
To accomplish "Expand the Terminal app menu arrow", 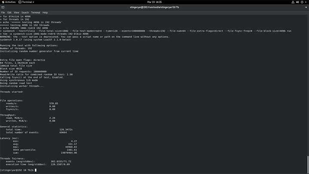I will point(33,2).
